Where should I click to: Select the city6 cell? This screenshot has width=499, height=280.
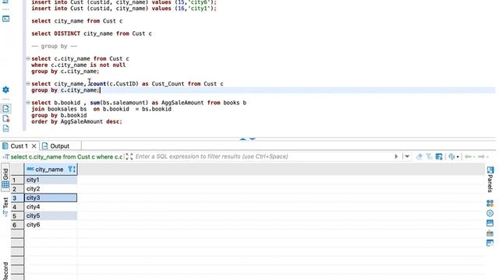[x=51, y=225]
